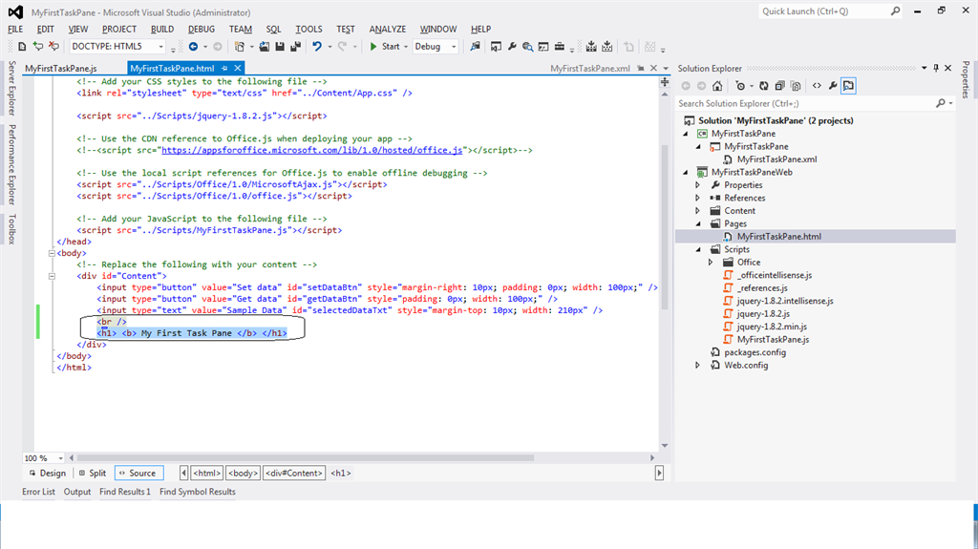Click the wrench Properties icon in Solution Explorer

coord(833,86)
